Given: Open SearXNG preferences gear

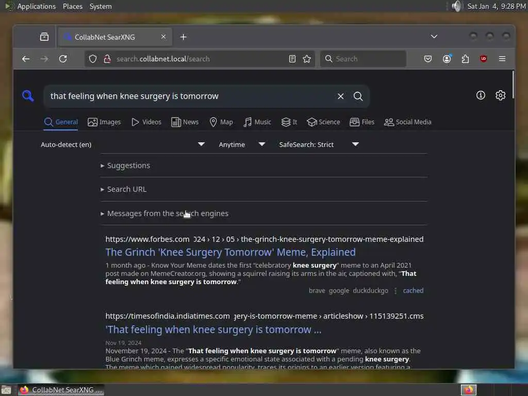Looking at the screenshot, I should pyautogui.click(x=500, y=95).
